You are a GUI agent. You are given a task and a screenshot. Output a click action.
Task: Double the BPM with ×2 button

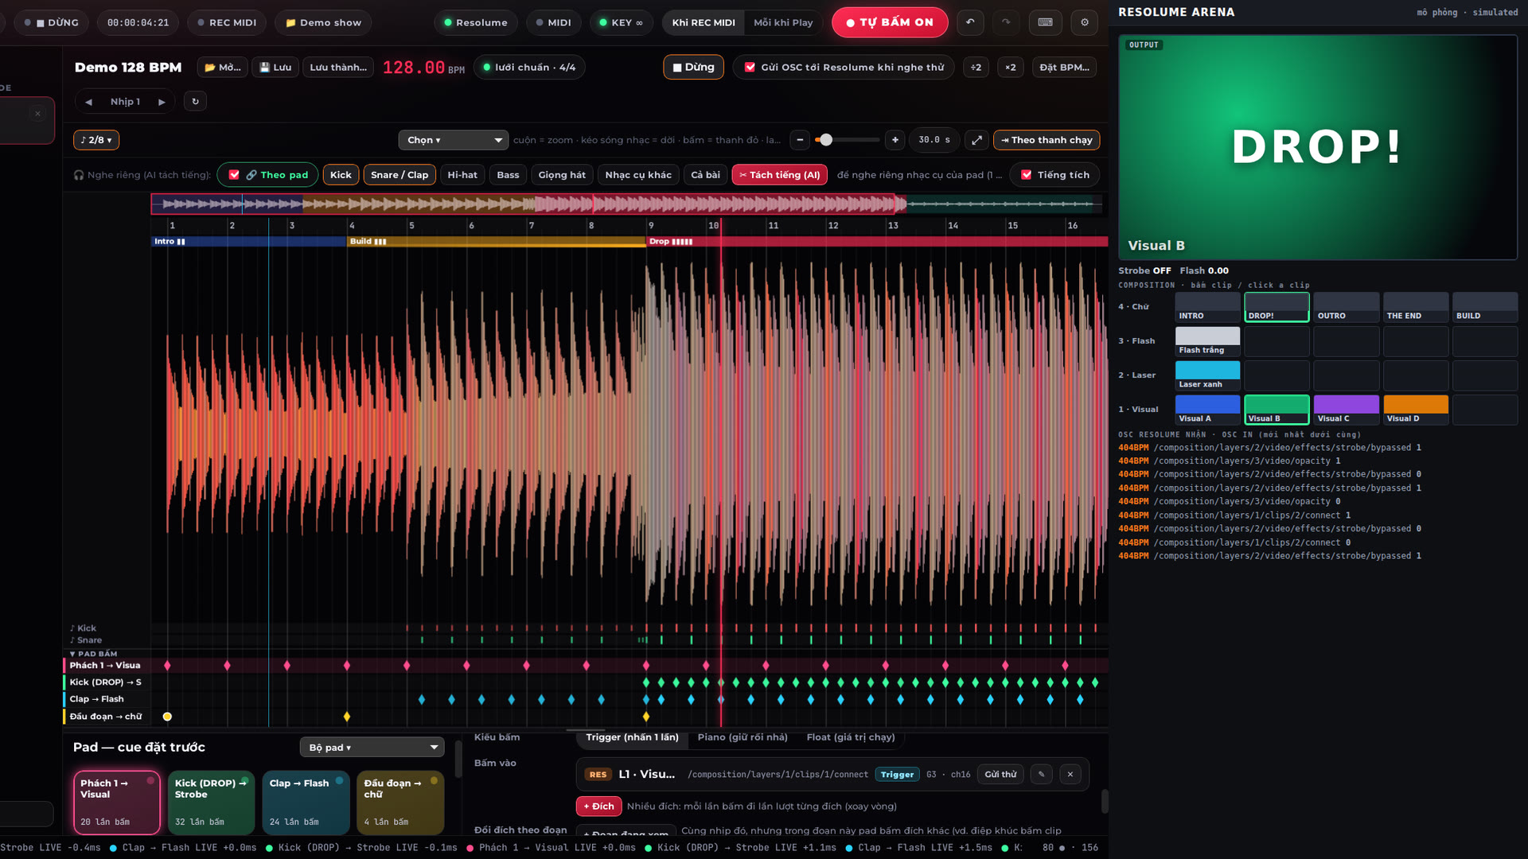1010,68
